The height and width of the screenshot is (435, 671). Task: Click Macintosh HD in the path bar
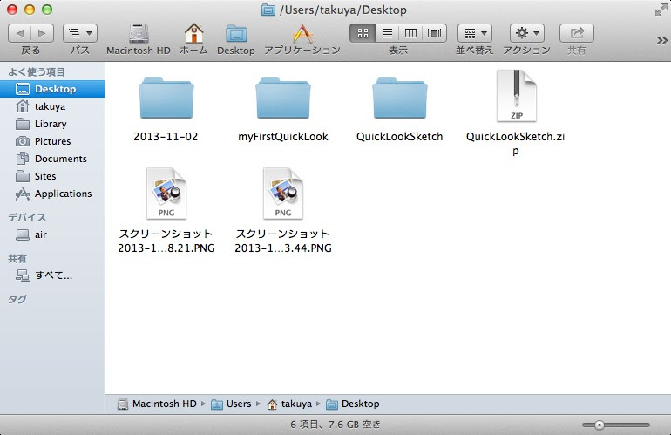coord(157,404)
